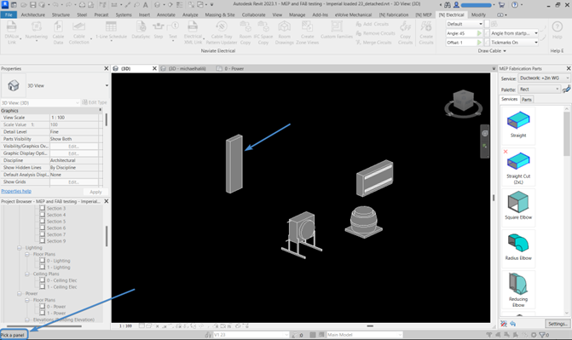Click the Settings button in Fabrication Parts
The image size is (572, 340).
558,324
